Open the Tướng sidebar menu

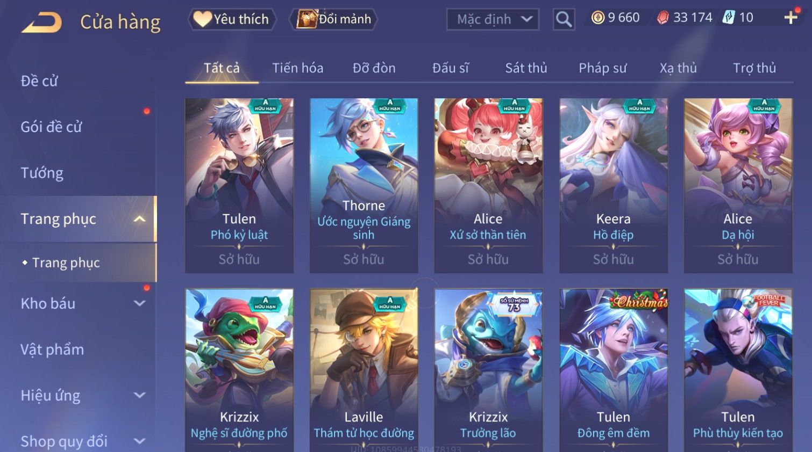[42, 173]
